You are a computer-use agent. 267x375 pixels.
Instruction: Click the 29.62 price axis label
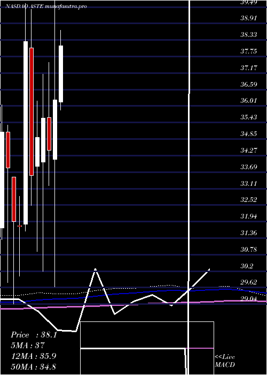click(x=249, y=282)
